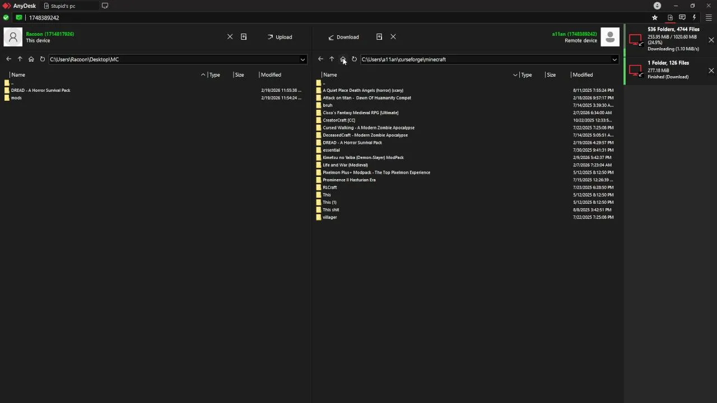Expand the remote path history dropdown
717x403 pixels.
pyautogui.click(x=614, y=59)
